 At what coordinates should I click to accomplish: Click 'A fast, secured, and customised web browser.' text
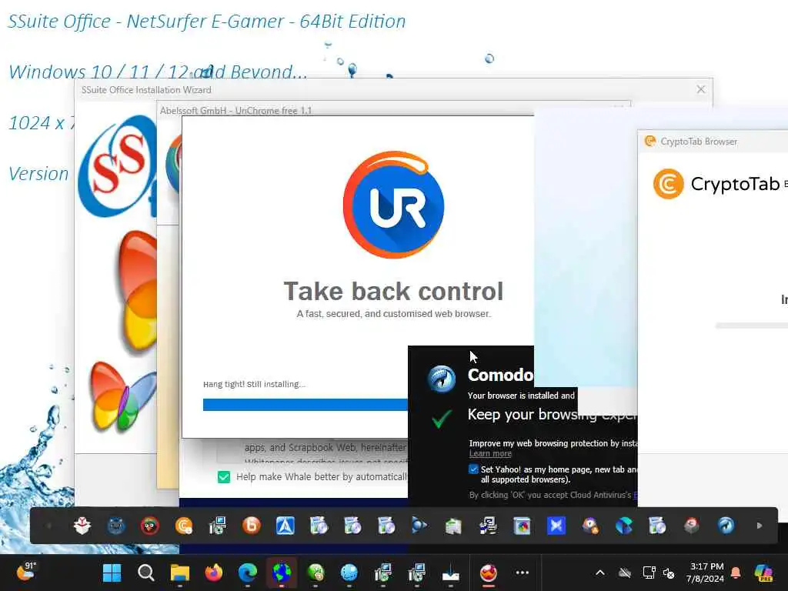[x=393, y=314]
